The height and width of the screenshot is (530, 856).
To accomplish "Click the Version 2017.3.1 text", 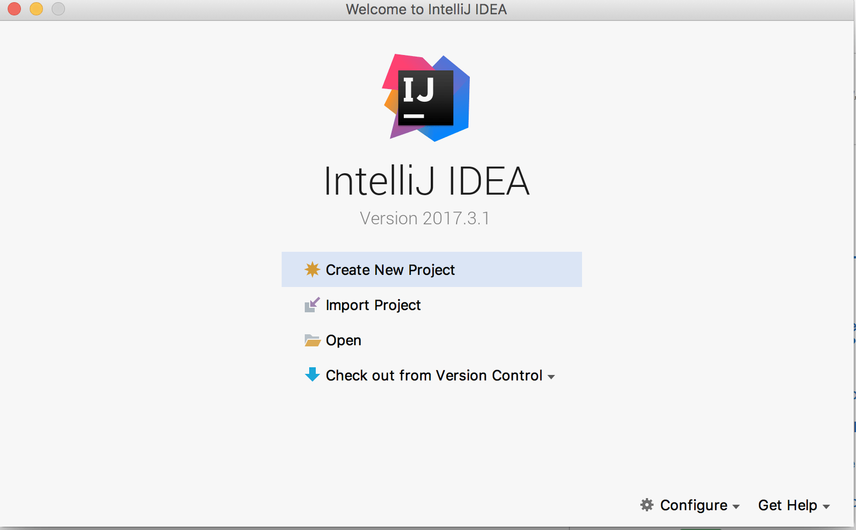I will (425, 218).
